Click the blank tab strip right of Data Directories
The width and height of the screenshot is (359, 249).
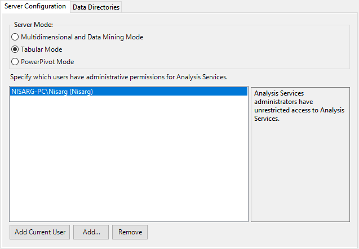tap(237, 7)
